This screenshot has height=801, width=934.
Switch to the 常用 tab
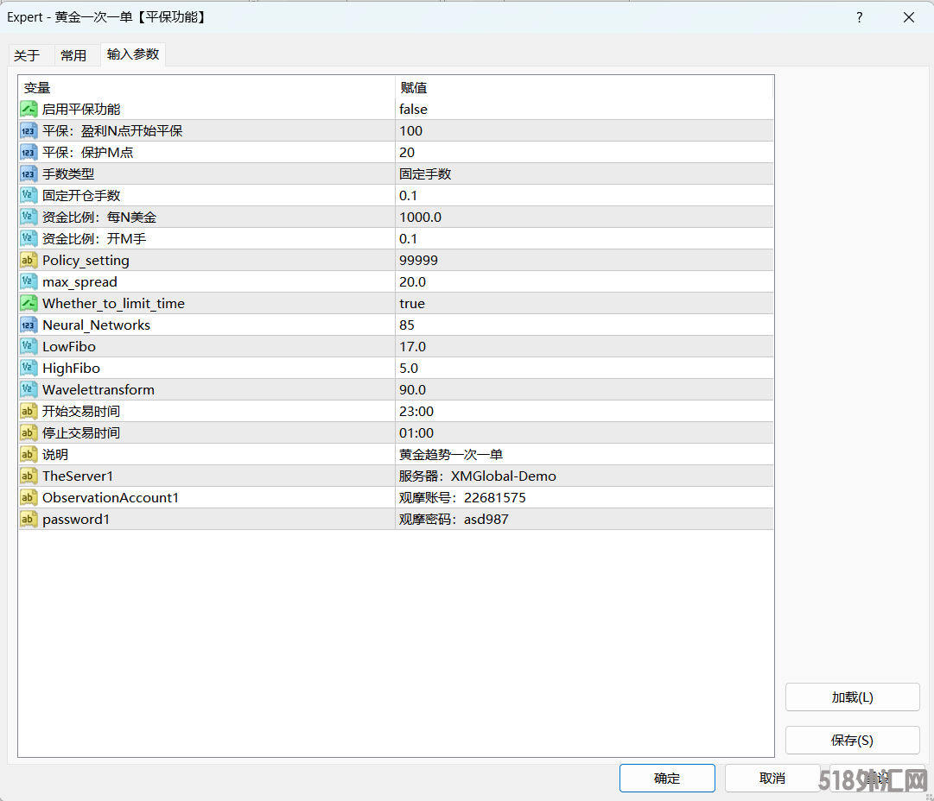(73, 55)
